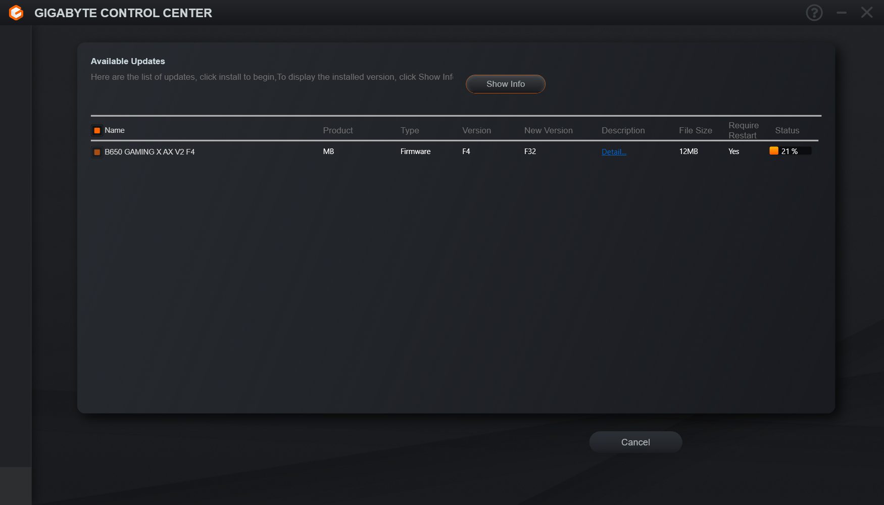Click the Version column header
The width and height of the screenshot is (884, 505).
[476, 130]
